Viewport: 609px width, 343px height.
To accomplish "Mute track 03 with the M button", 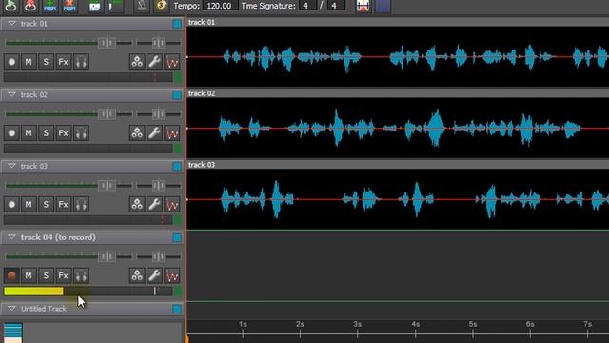I will pyautogui.click(x=29, y=205).
